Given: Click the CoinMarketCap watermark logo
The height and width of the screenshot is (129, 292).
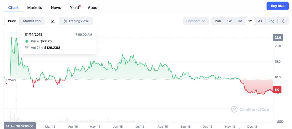Looking at the screenshot, I should [250, 109].
